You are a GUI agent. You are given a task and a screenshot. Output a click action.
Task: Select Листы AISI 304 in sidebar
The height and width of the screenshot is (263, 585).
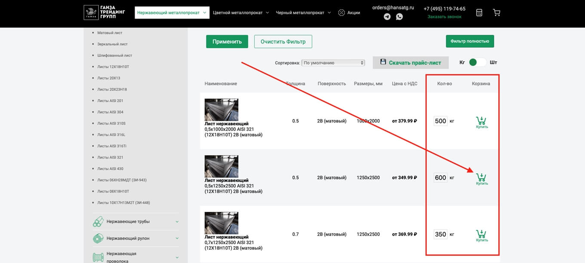click(x=110, y=112)
